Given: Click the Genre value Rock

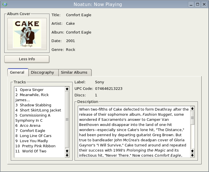Looking at the screenshot, I should [71, 50].
